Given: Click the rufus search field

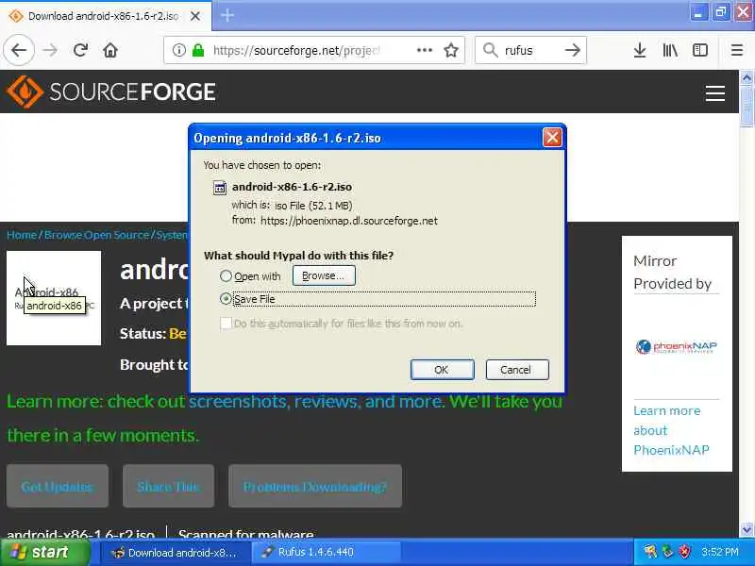Looking at the screenshot, I should (x=530, y=50).
